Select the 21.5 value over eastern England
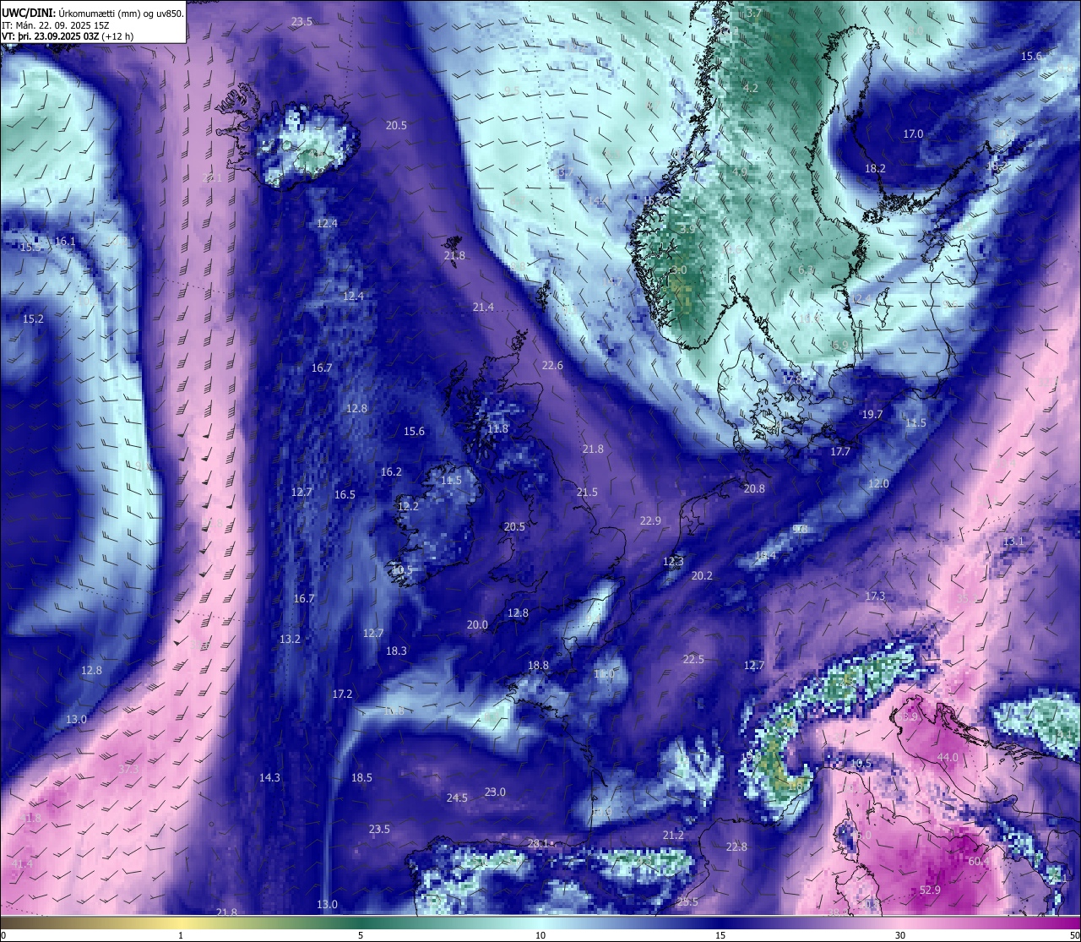This screenshot has height=942, width=1081. tap(587, 493)
